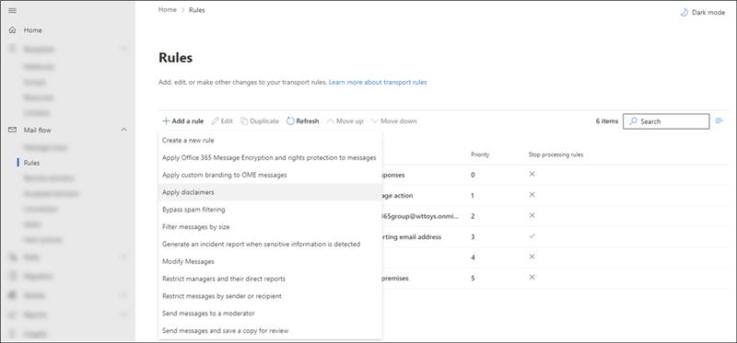Select rule containing '65group@wttoys.onmi...'
Viewport: 737px width, 343px height.
pyautogui.click(x=421, y=216)
